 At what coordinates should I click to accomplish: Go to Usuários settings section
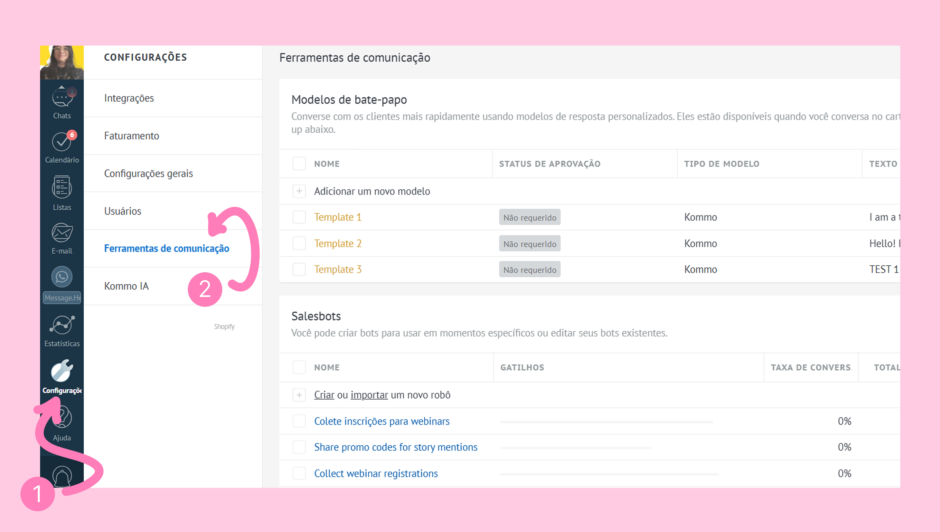point(122,211)
